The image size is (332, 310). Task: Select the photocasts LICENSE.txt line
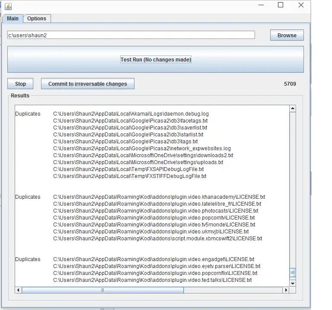pos(156,211)
